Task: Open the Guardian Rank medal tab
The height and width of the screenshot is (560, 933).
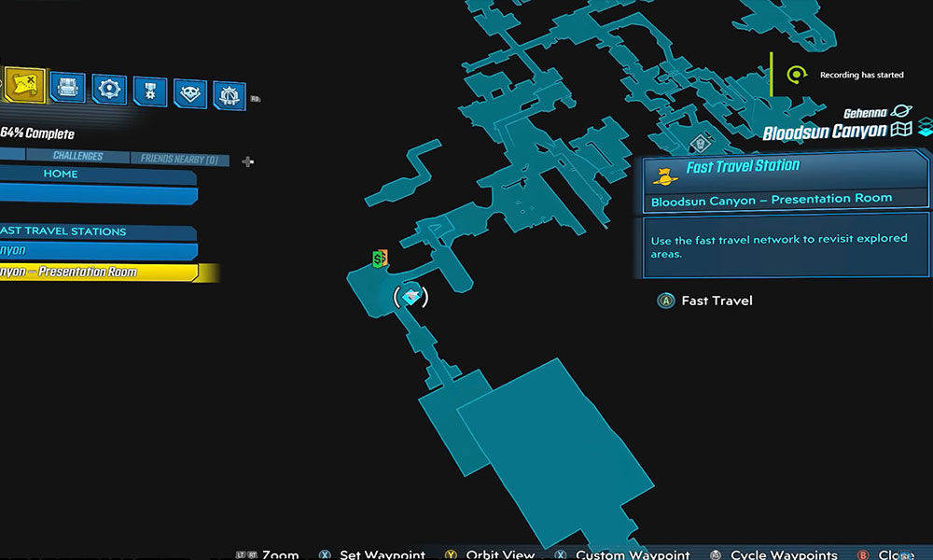Action: (x=150, y=91)
